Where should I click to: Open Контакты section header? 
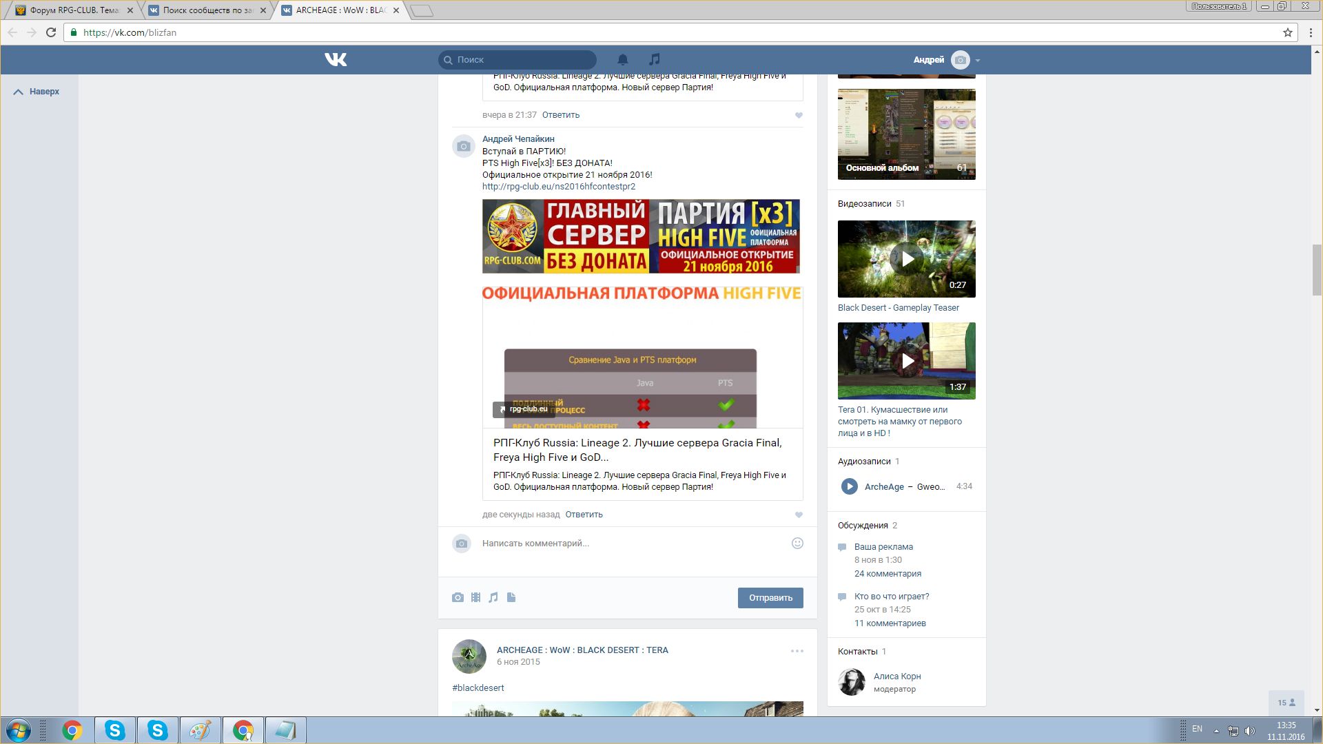pos(857,652)
